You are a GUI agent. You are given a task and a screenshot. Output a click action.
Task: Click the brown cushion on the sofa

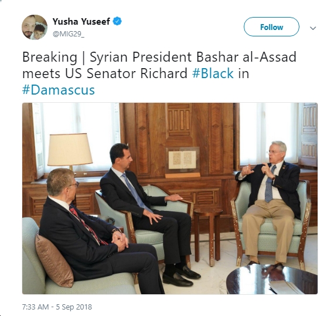(54, 260)
